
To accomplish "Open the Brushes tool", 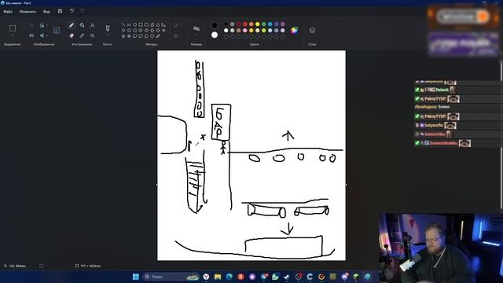I will [x=108, y=28].
